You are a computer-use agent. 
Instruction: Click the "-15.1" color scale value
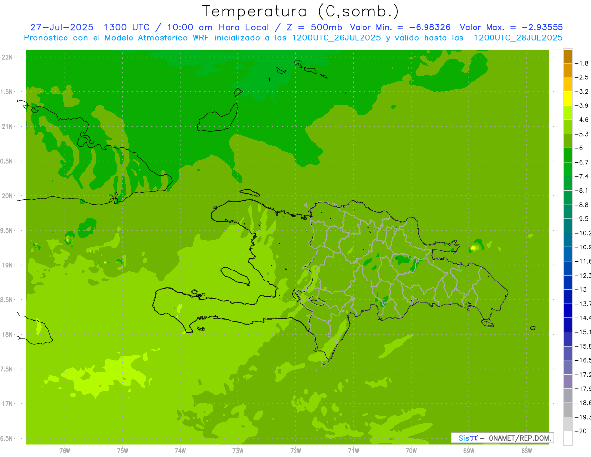[x=583, y=332]
